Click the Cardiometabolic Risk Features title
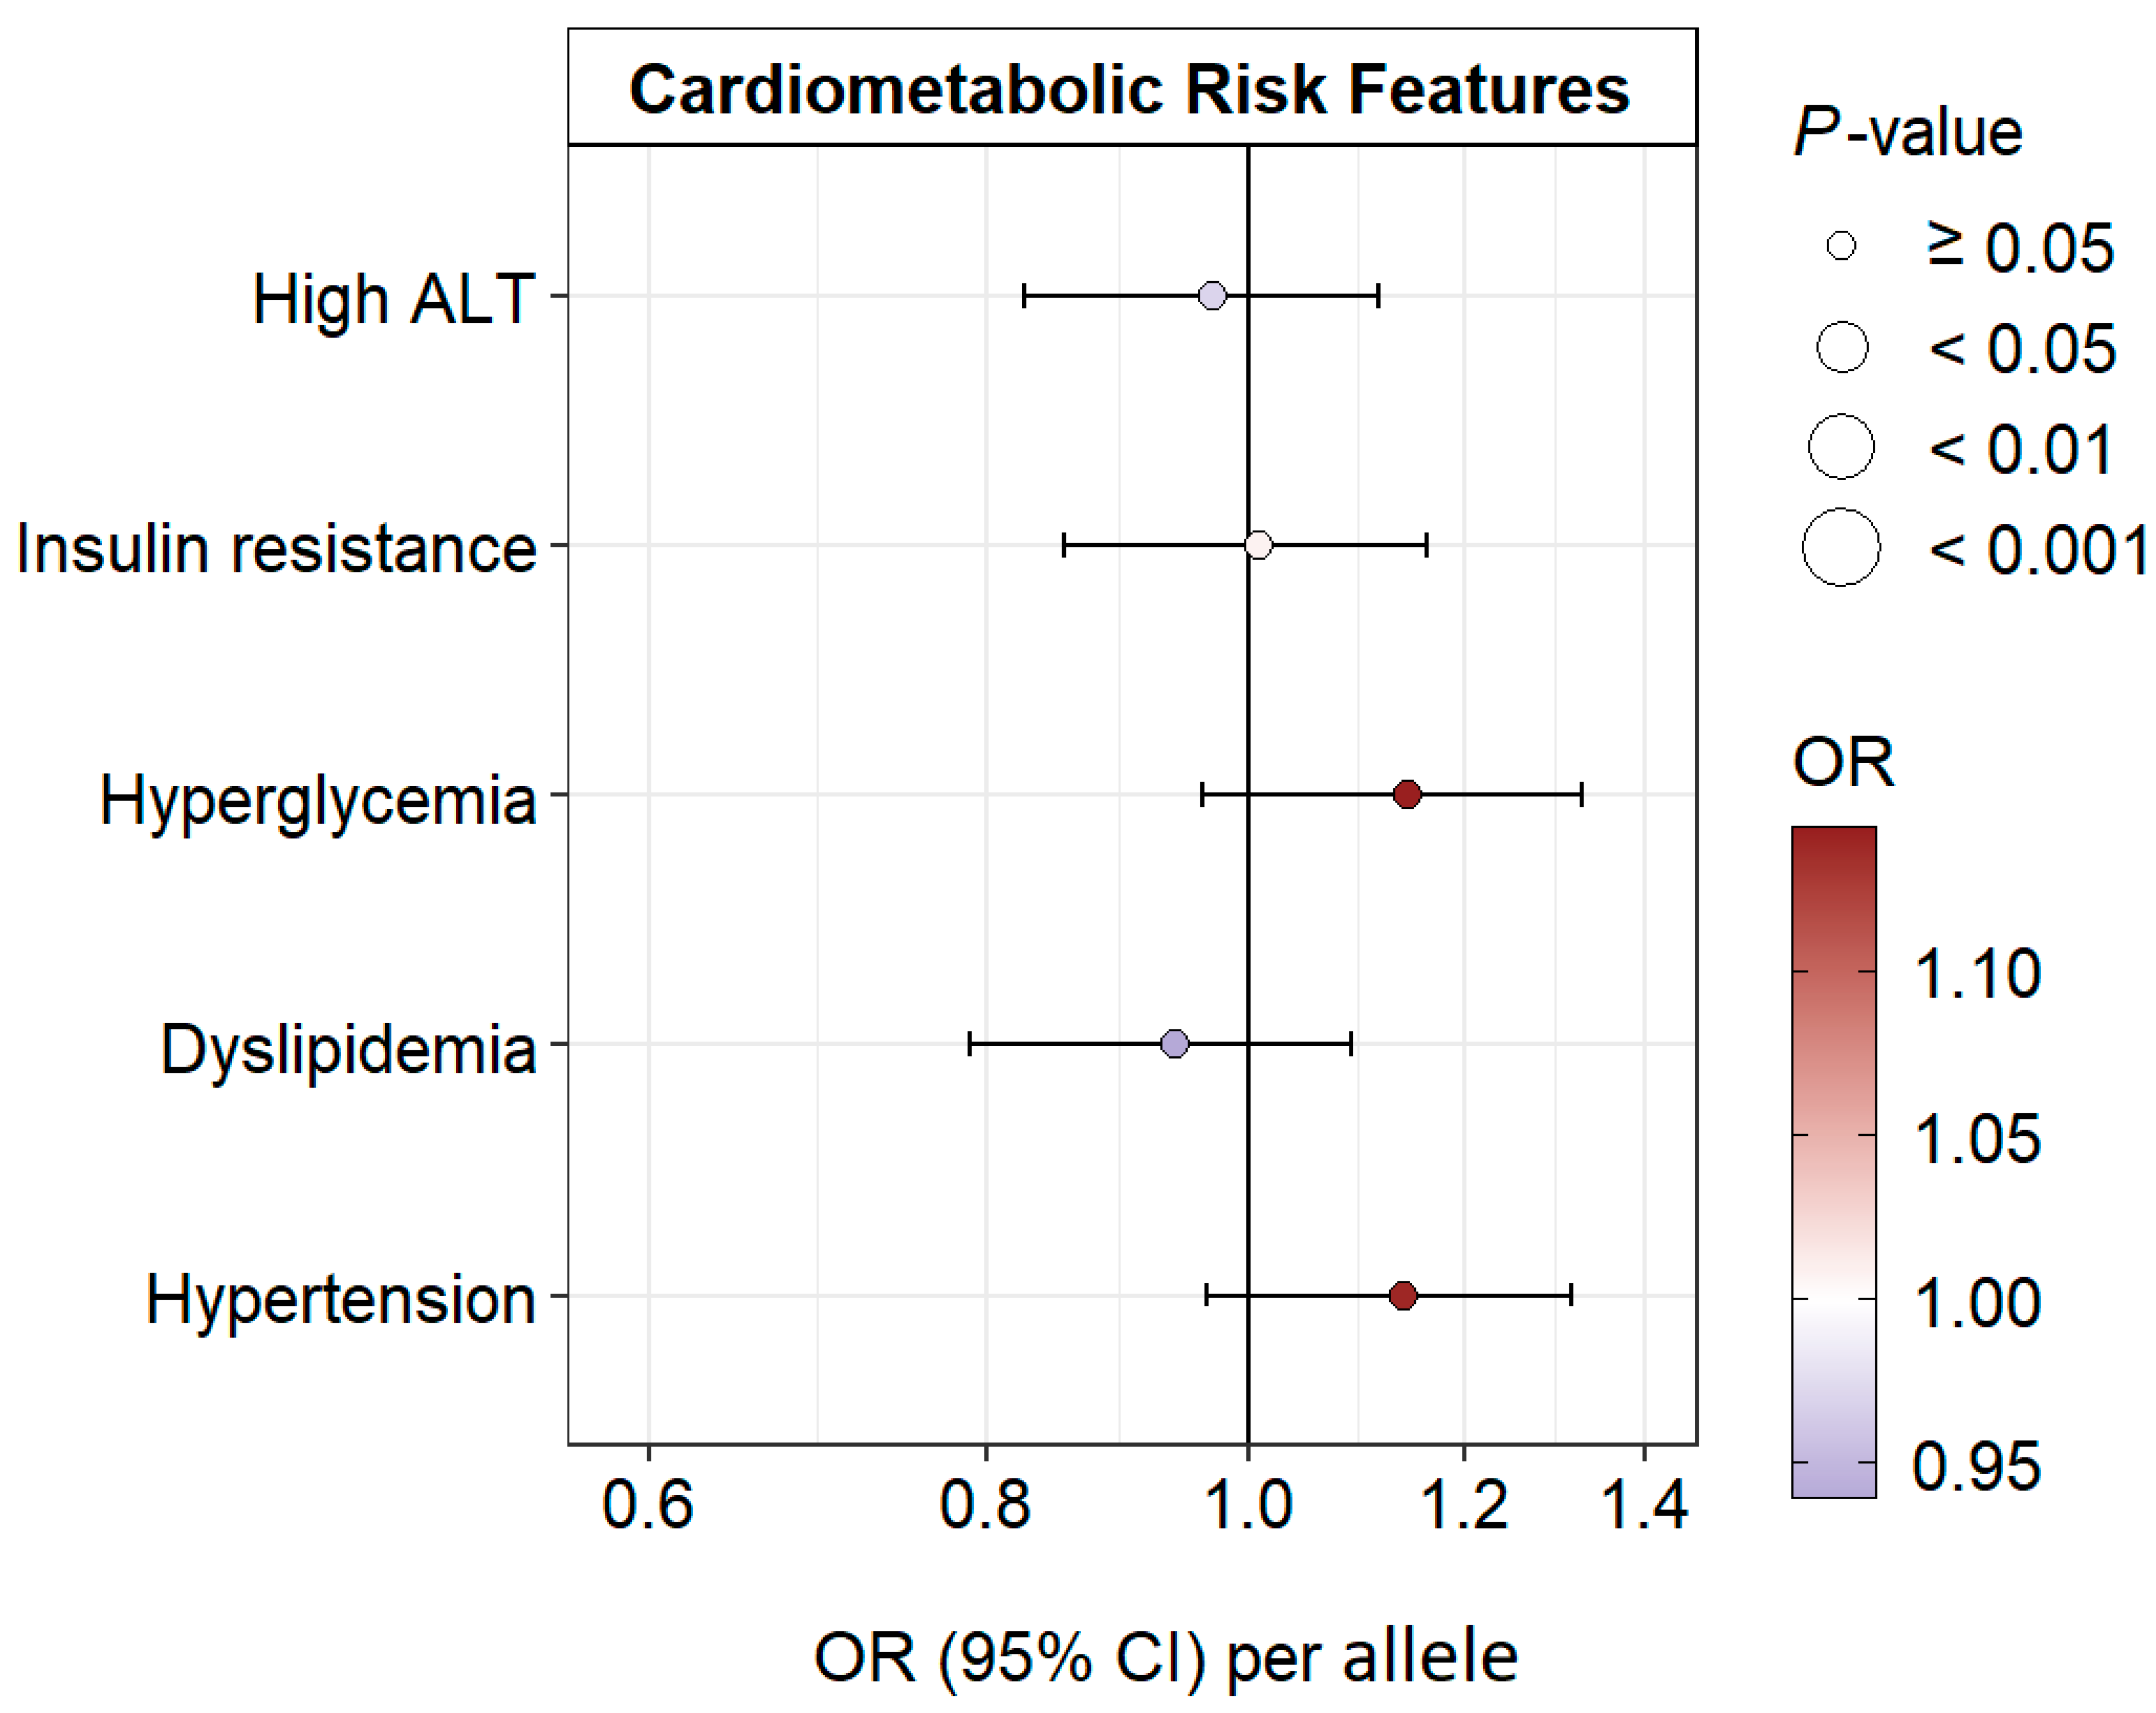The width and height of the screenshot is (2156, 1713). click(1130, 90)
